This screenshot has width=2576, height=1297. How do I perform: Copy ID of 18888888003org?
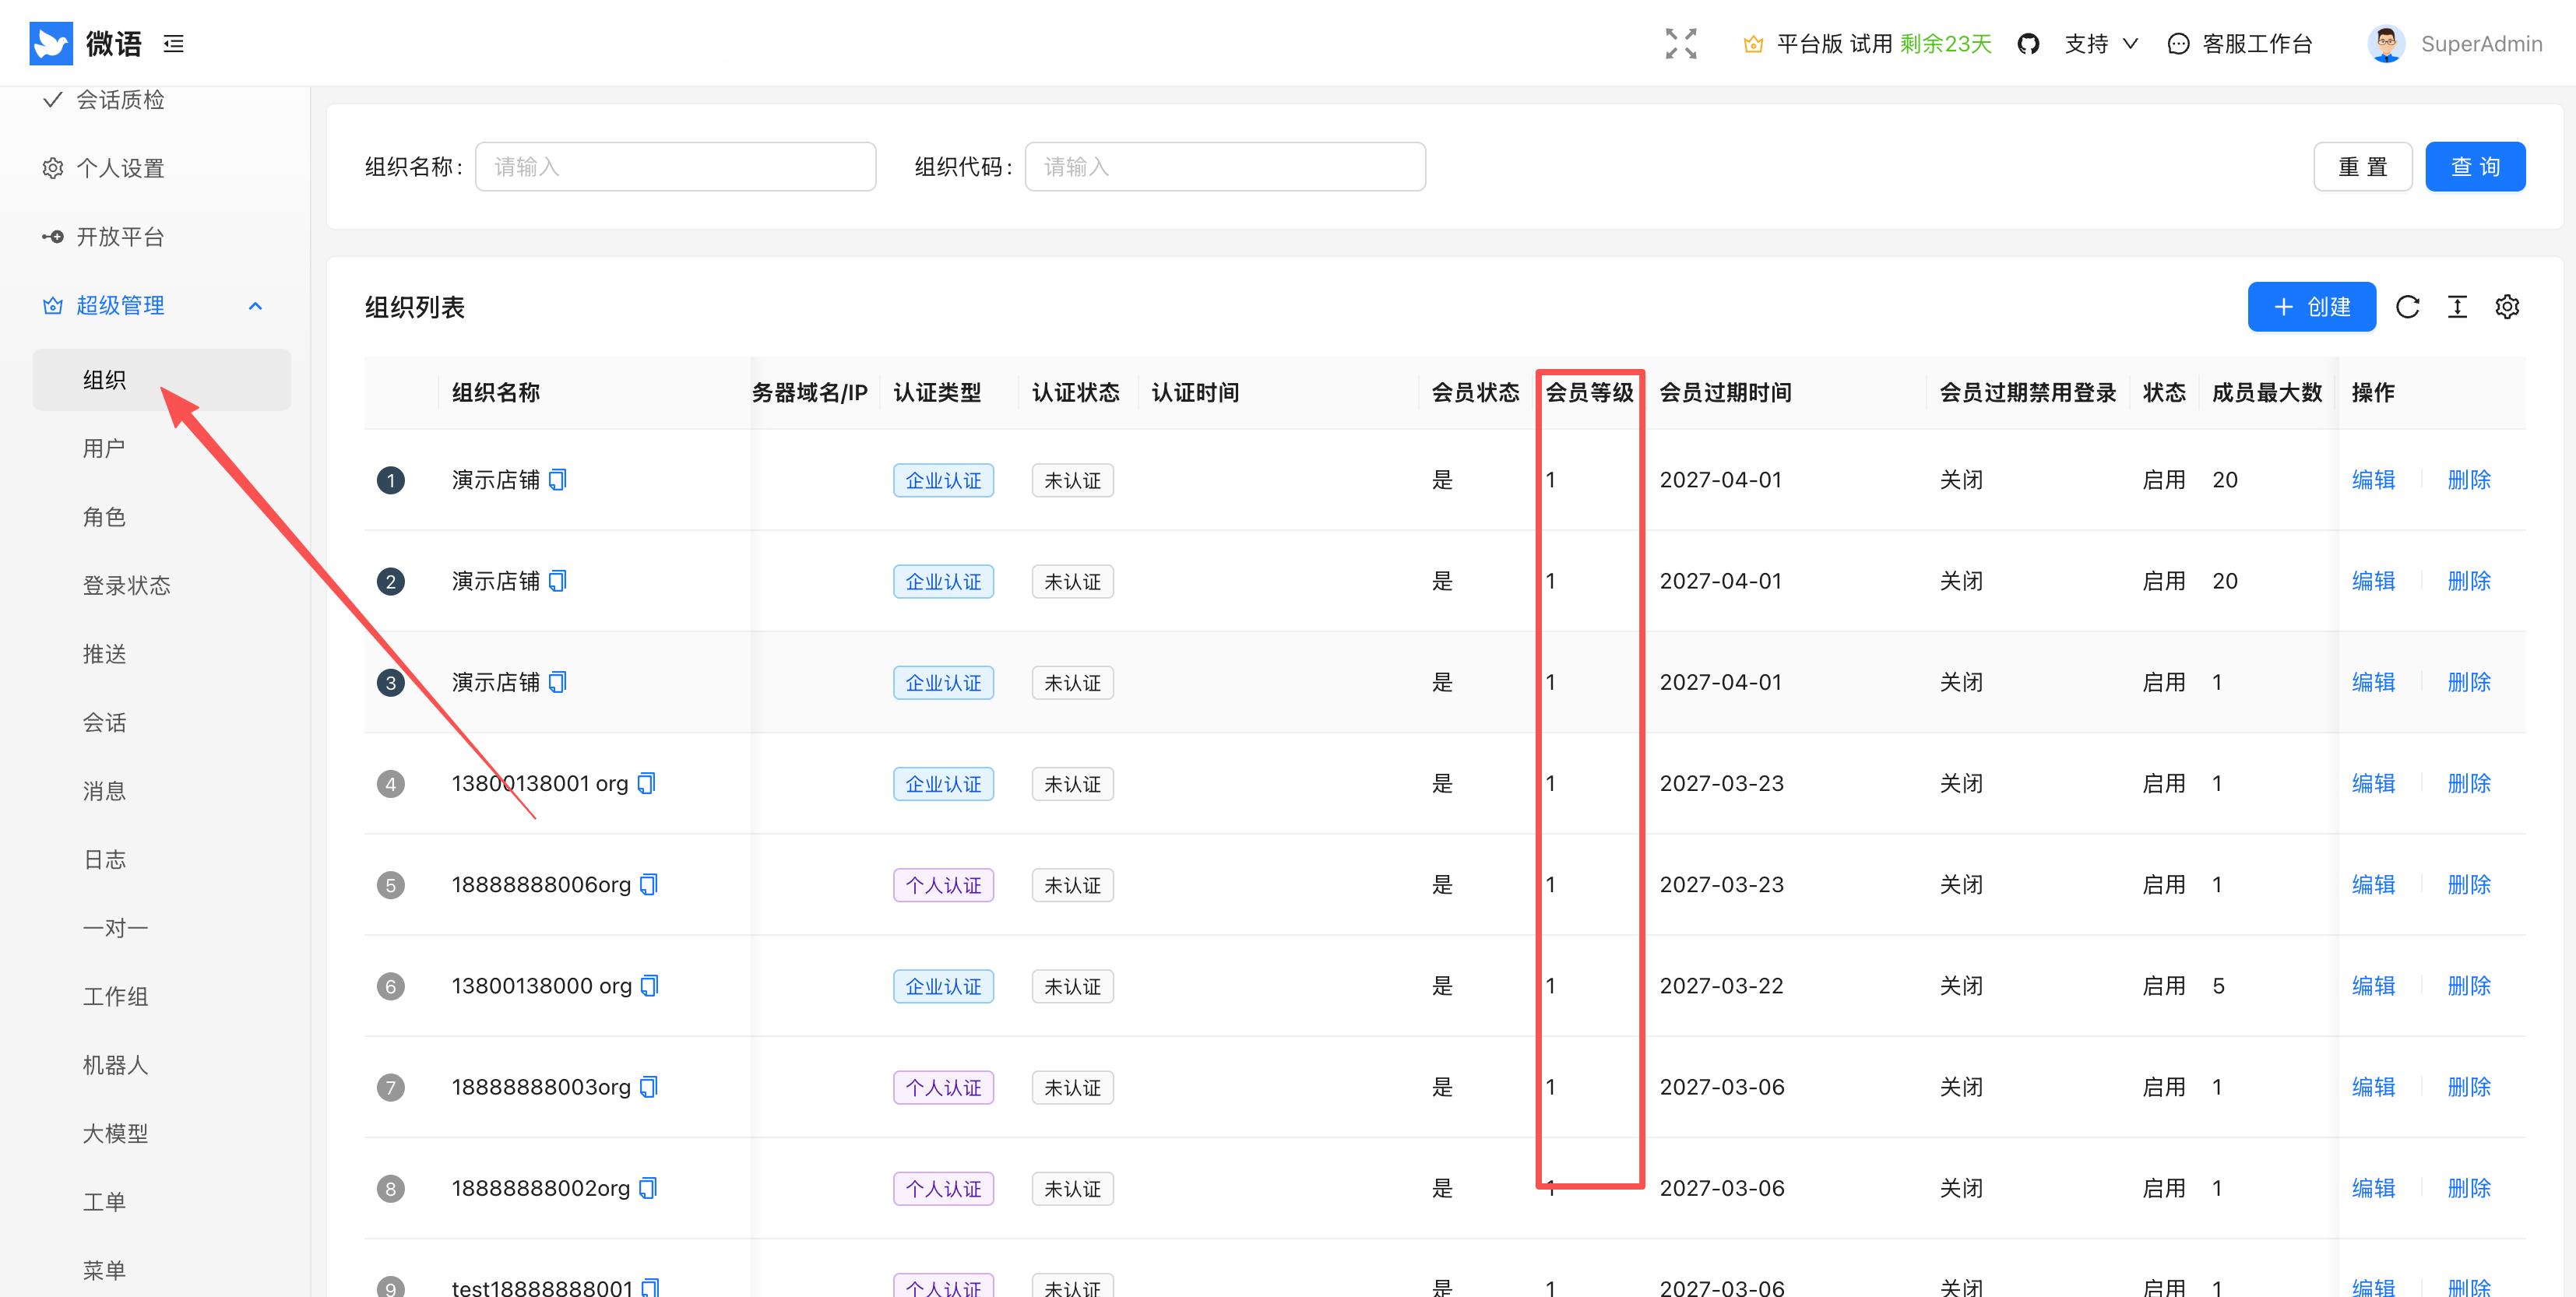click(649, 1087)
